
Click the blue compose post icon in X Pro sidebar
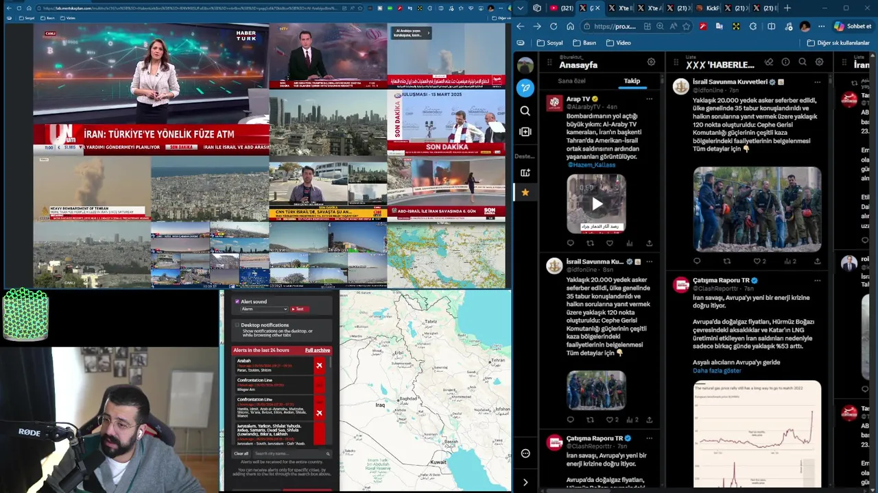[525, 88]
